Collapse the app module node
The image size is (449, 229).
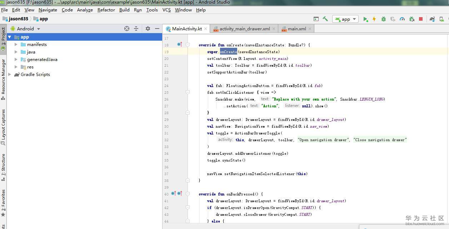click(x=9, y=37)
